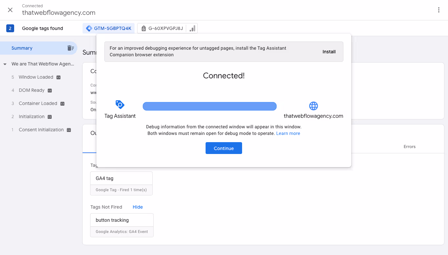Click the Tags Not Fired label
The height and width of the screenshot is (255, 448).
(x=106, y=207)
